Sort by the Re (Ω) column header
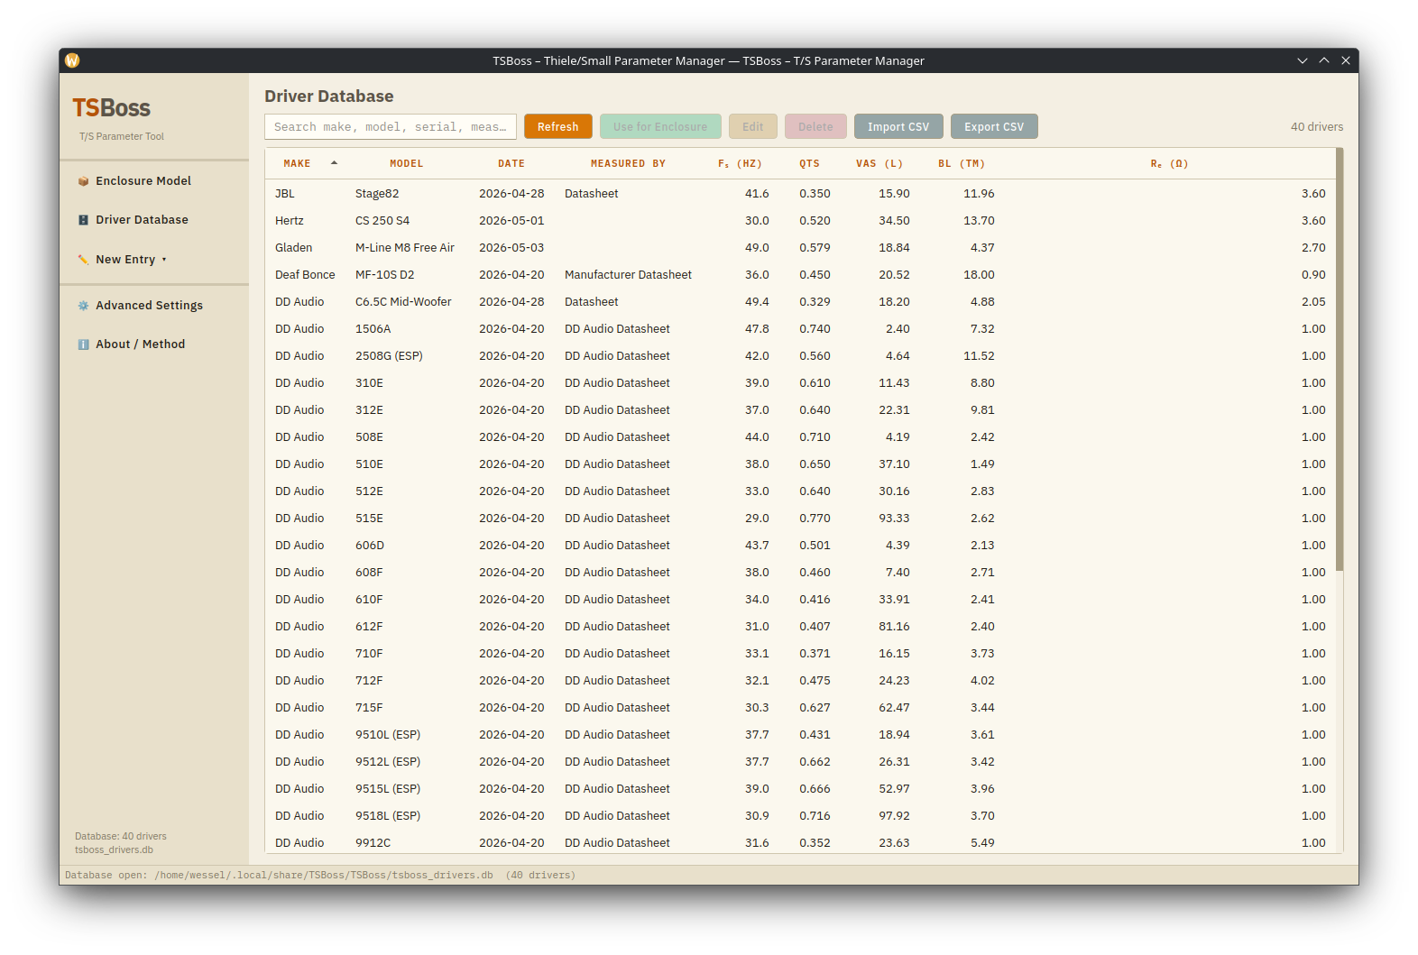The width and height of the screenshot is (1418, 955). (1169, 164)
